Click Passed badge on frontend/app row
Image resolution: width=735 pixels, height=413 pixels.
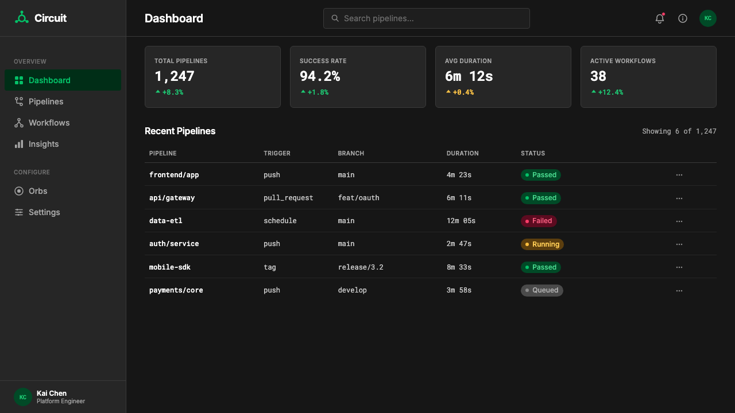click(541, 175)
